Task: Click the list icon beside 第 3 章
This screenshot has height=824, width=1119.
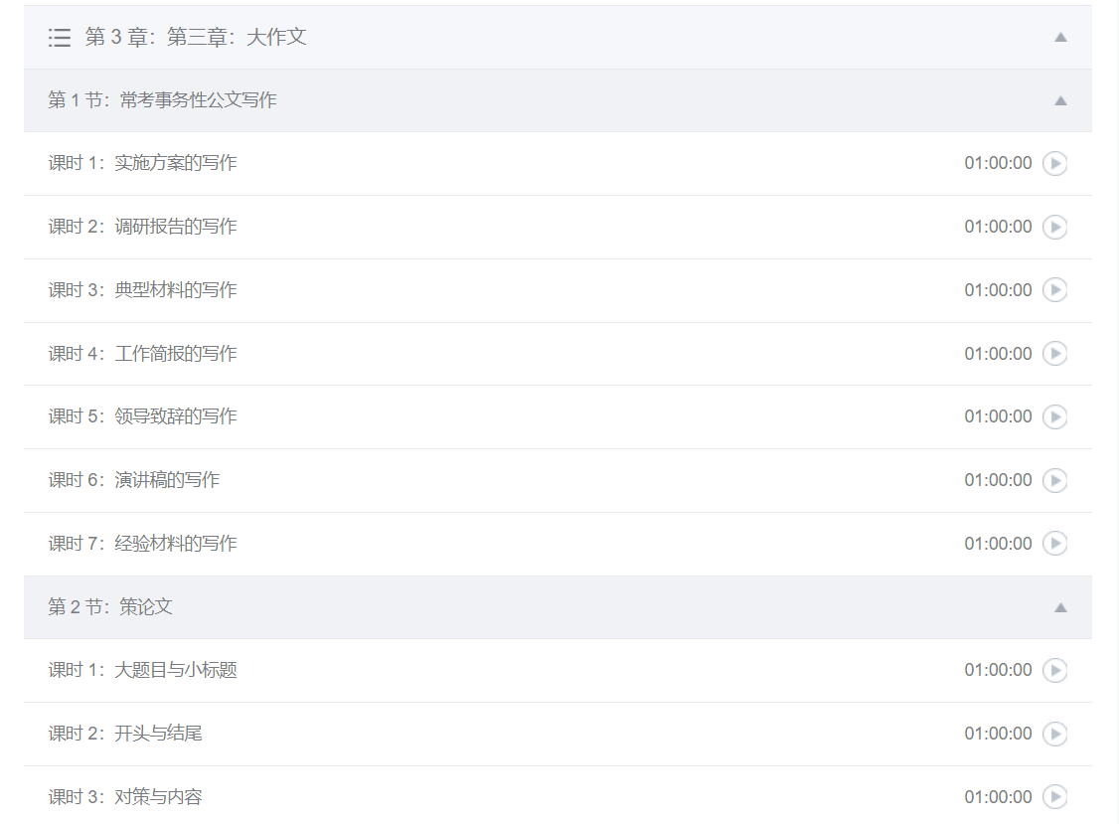Action: 60,37
